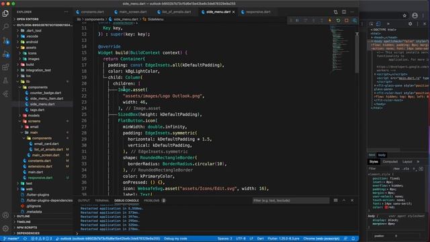Toggle the DevTools inspect element picker
Image resolution: width=430 pixels, height=242 pixels.
[372, 24]
